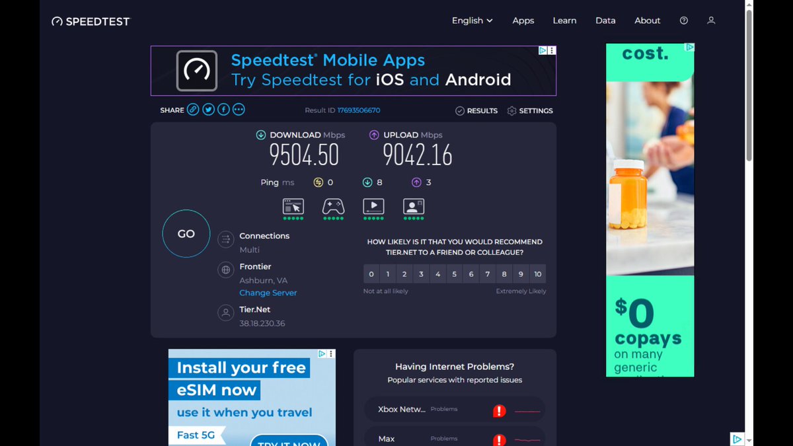Click the upload arrow icon
The width and height of the screenshot is (793, 446).
(374, 135)
